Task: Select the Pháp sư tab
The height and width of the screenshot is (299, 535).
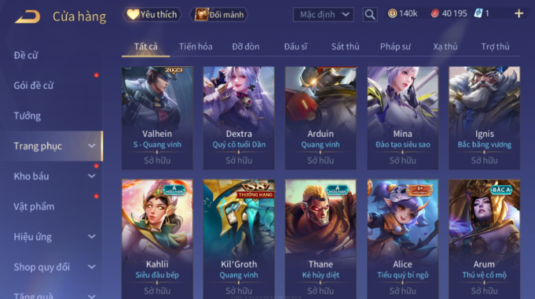Action: 395,47
